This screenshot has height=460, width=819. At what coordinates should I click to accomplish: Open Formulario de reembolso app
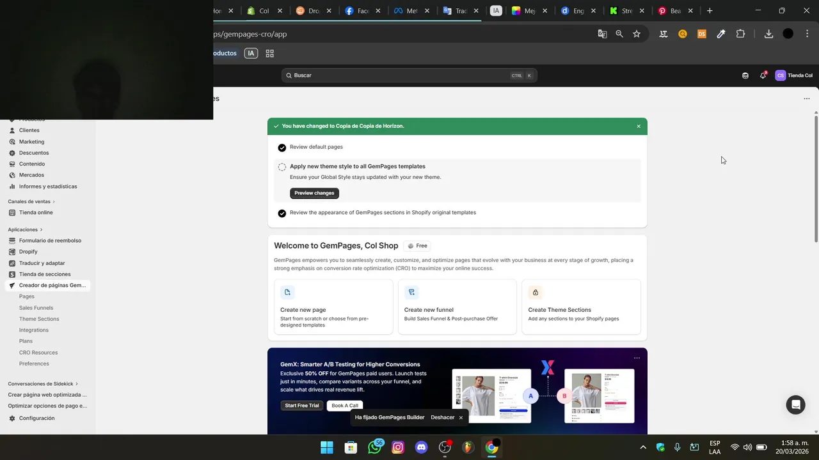click(x=50, y=241)
